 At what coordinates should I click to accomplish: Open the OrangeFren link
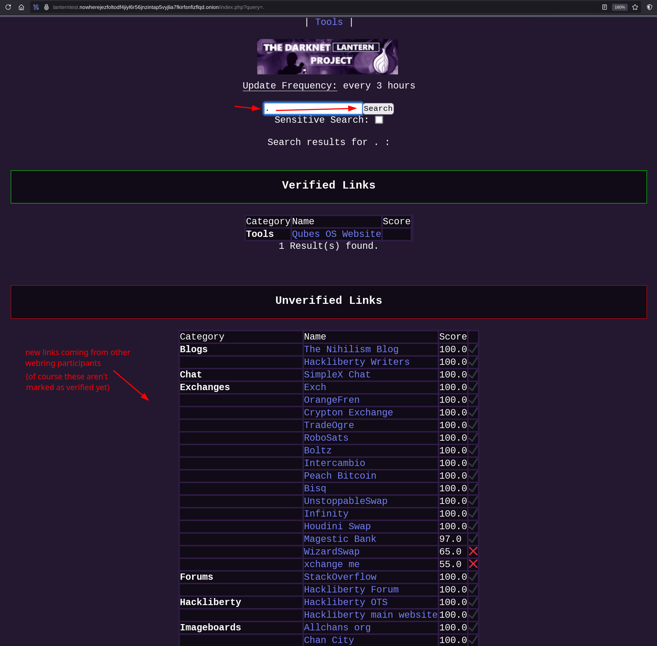[x=331, y=400]
